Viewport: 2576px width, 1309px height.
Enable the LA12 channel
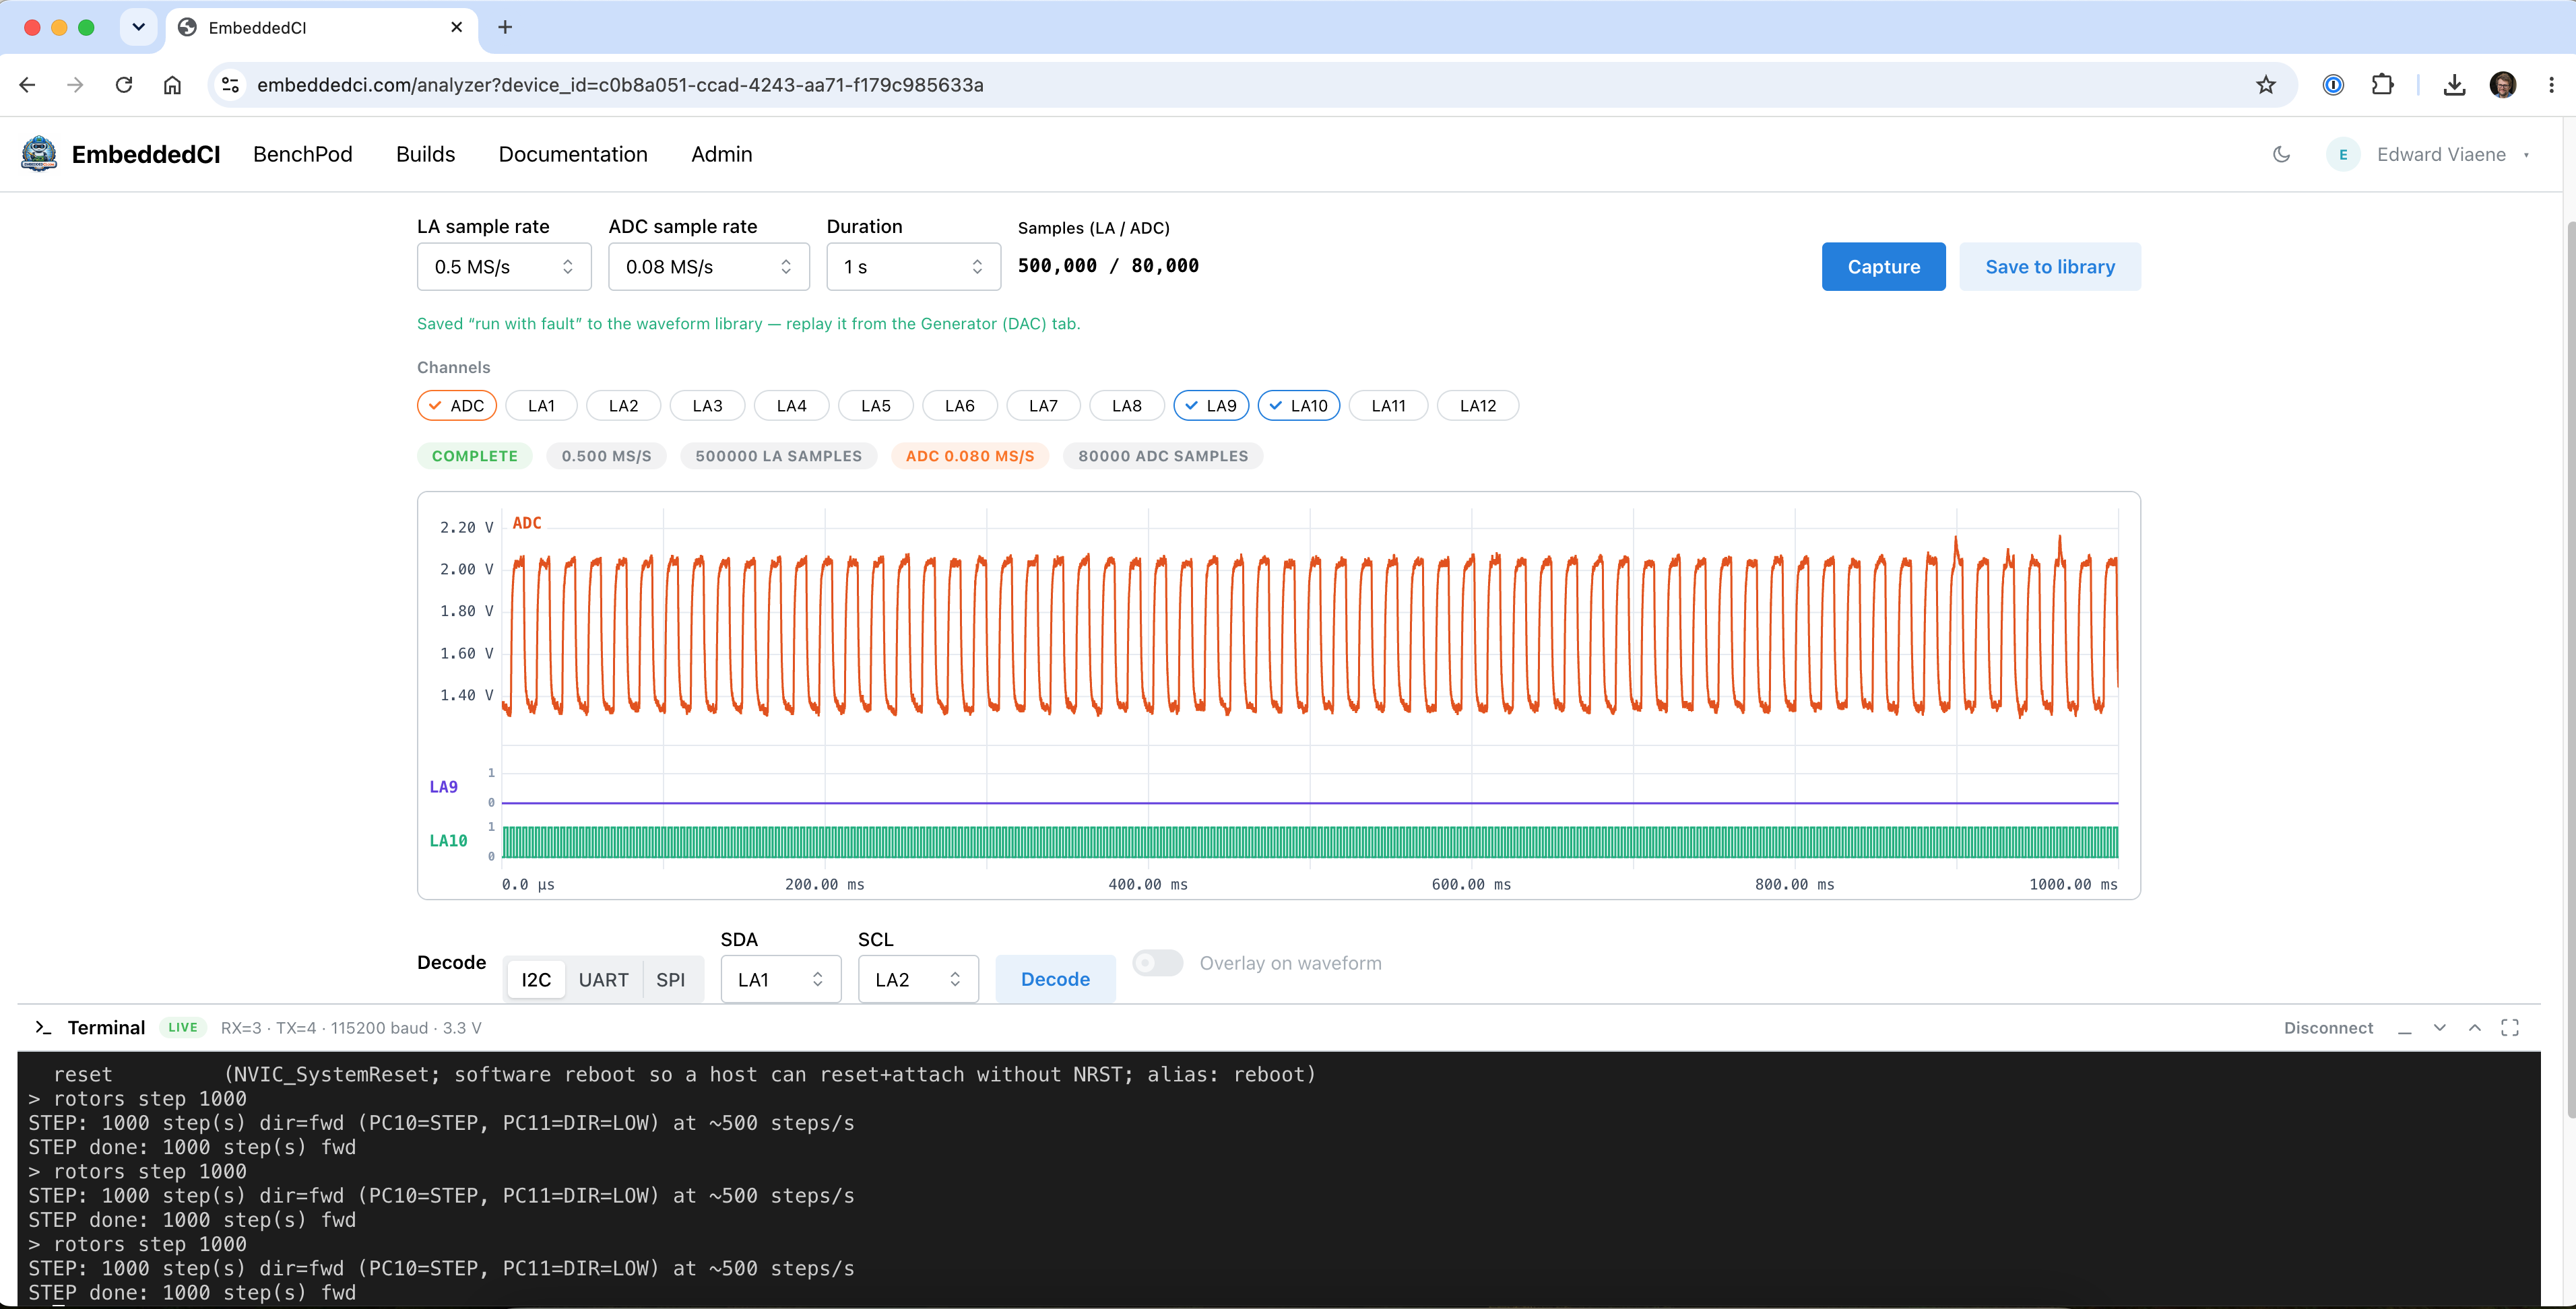1478,405
